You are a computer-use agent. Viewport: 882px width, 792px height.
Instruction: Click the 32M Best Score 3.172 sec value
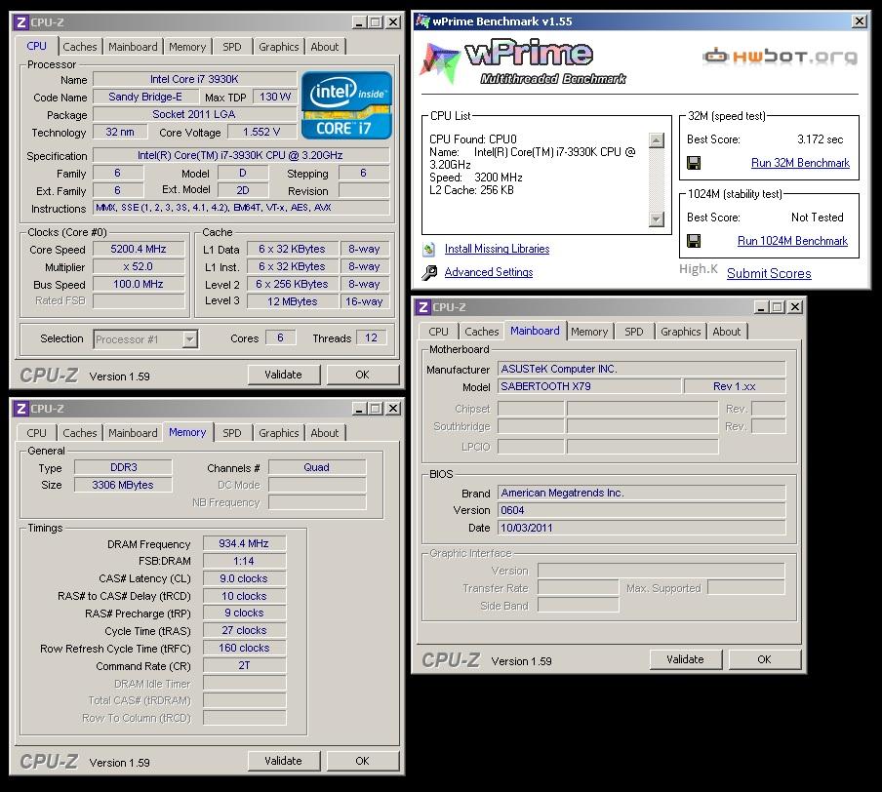coord(821,139)
